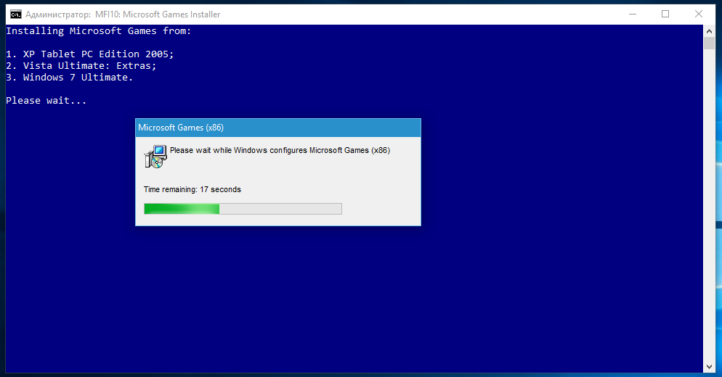
Task: Maximize the Microsoft Games Installer console window
Action: [x=665, y=14]
